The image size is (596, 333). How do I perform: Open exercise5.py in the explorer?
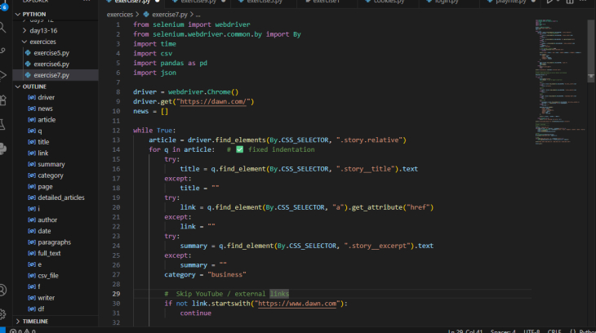coord(51,52)
